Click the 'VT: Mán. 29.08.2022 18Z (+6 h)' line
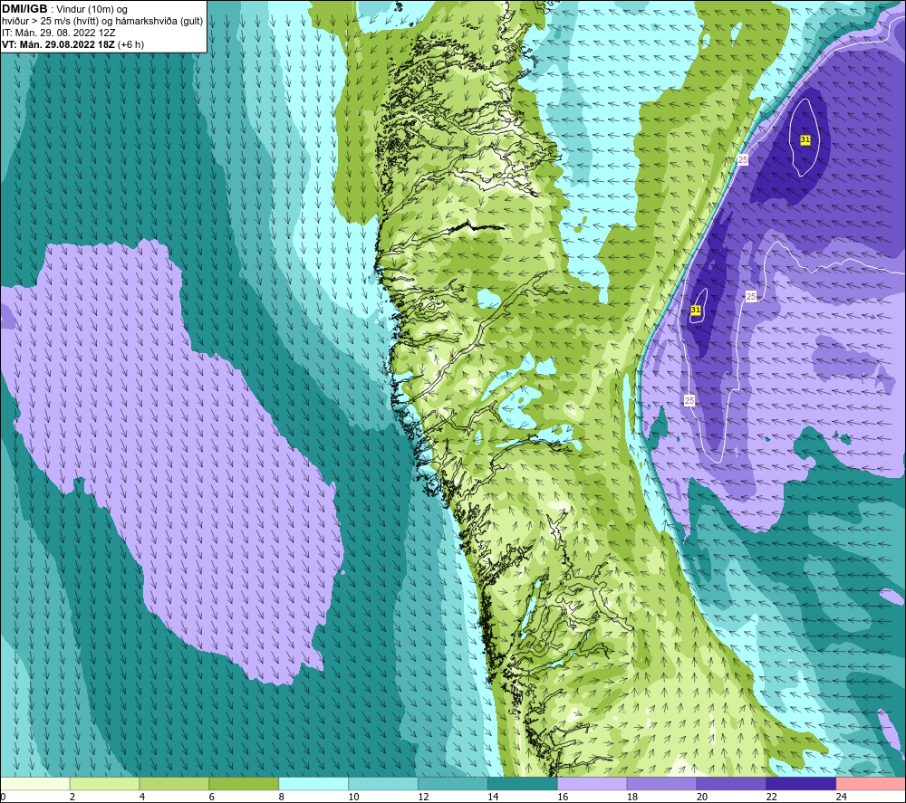The width and height of the screenshot is (906, 803). pyautogui.click(x=72, y=44)
